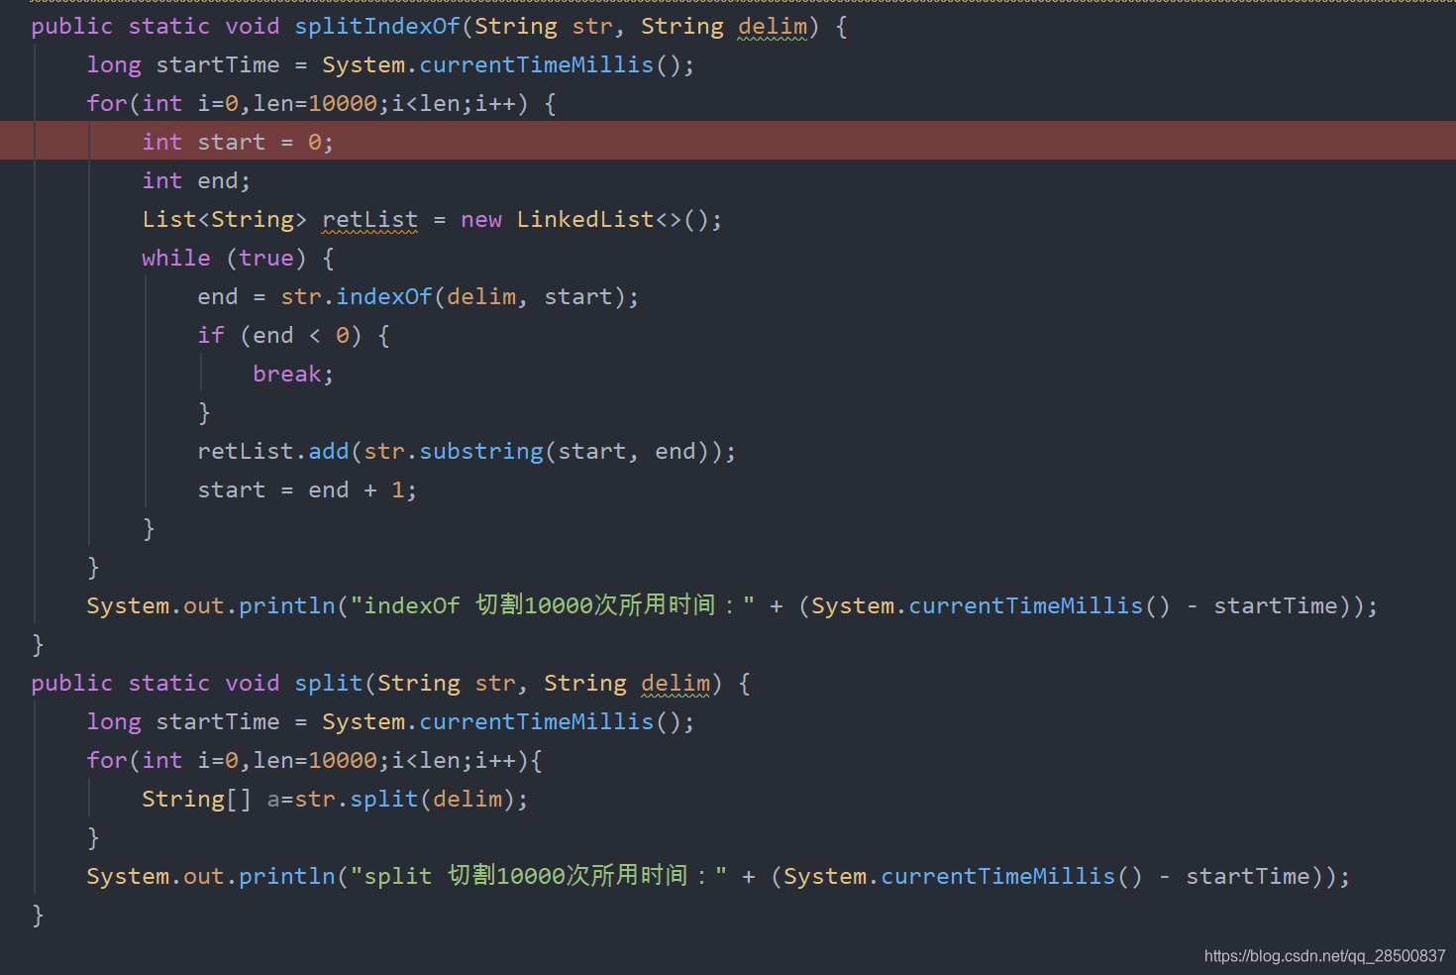Select the 'true' literal in while condition
This screenshot has width=1456, height=975.
[266, 258]
